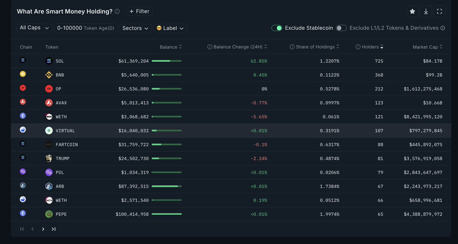The image size is (458, 244).
Task: Select the PEPE token icon
Action: tap(49, 214)
